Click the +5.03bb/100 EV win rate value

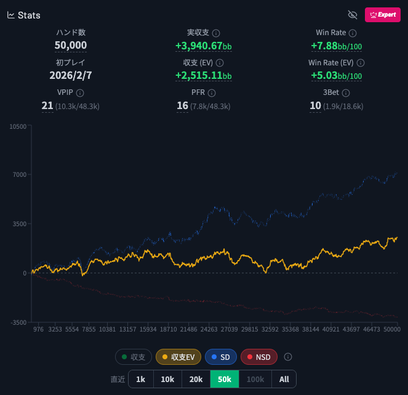pyautogui.click(x=337, y=76)
